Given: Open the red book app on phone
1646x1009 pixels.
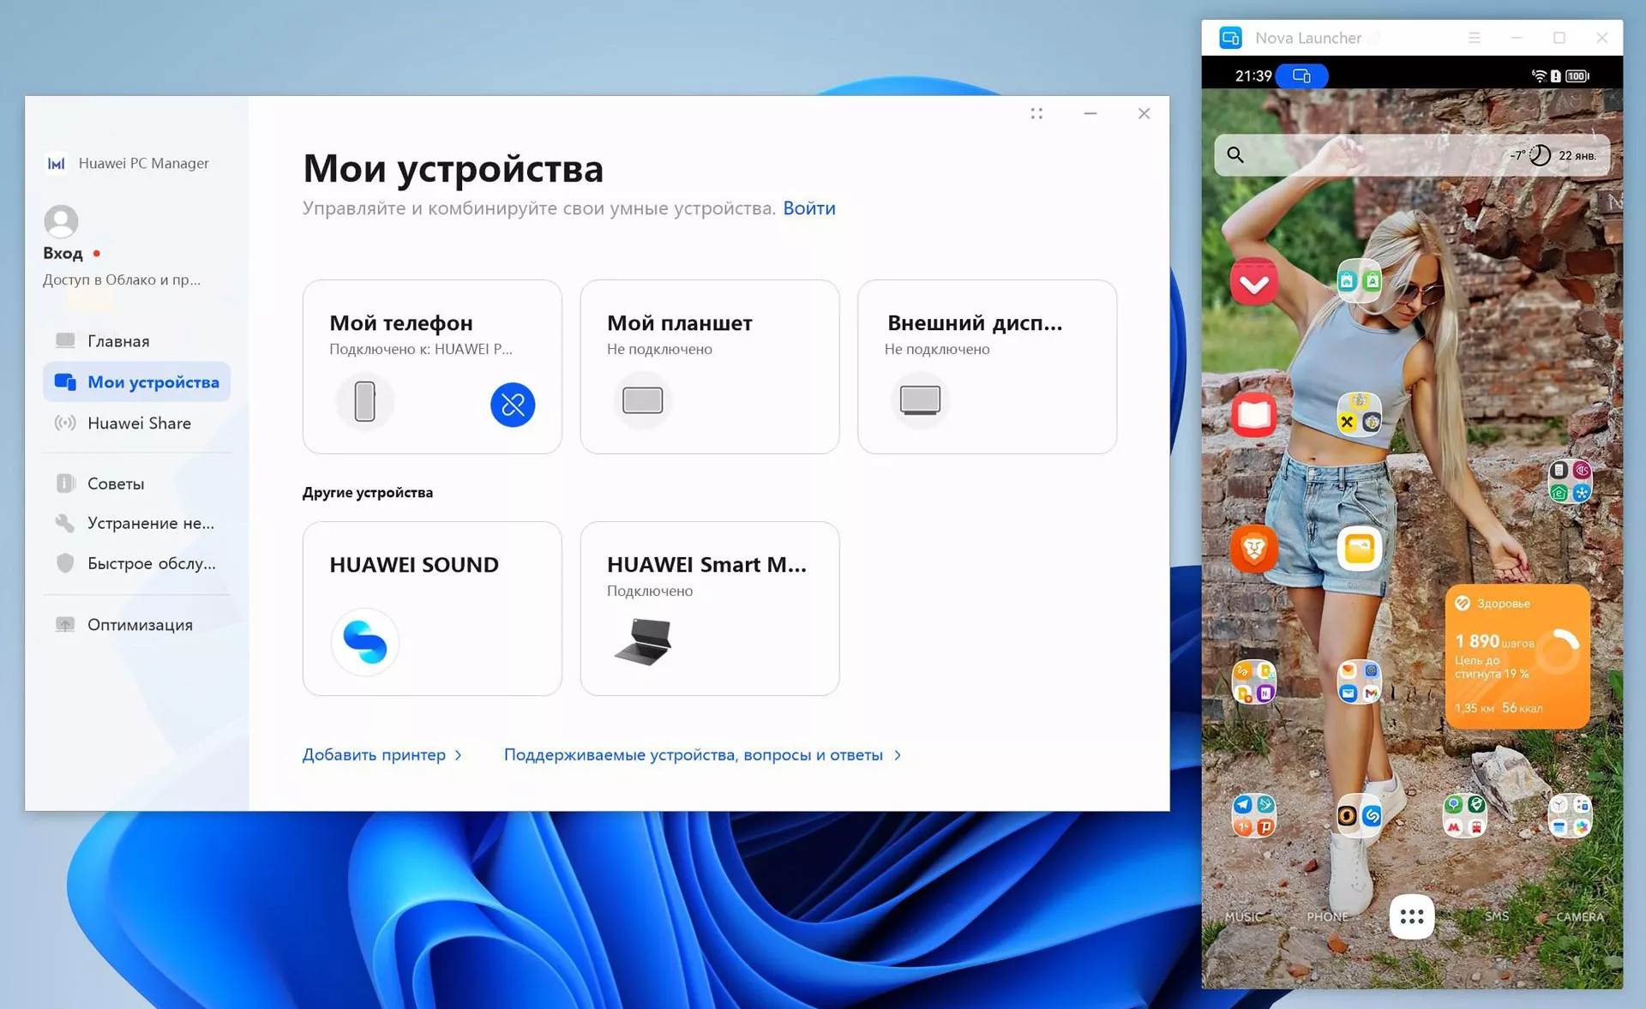Looking at the screenshot, I should [x=1253, y=415].
